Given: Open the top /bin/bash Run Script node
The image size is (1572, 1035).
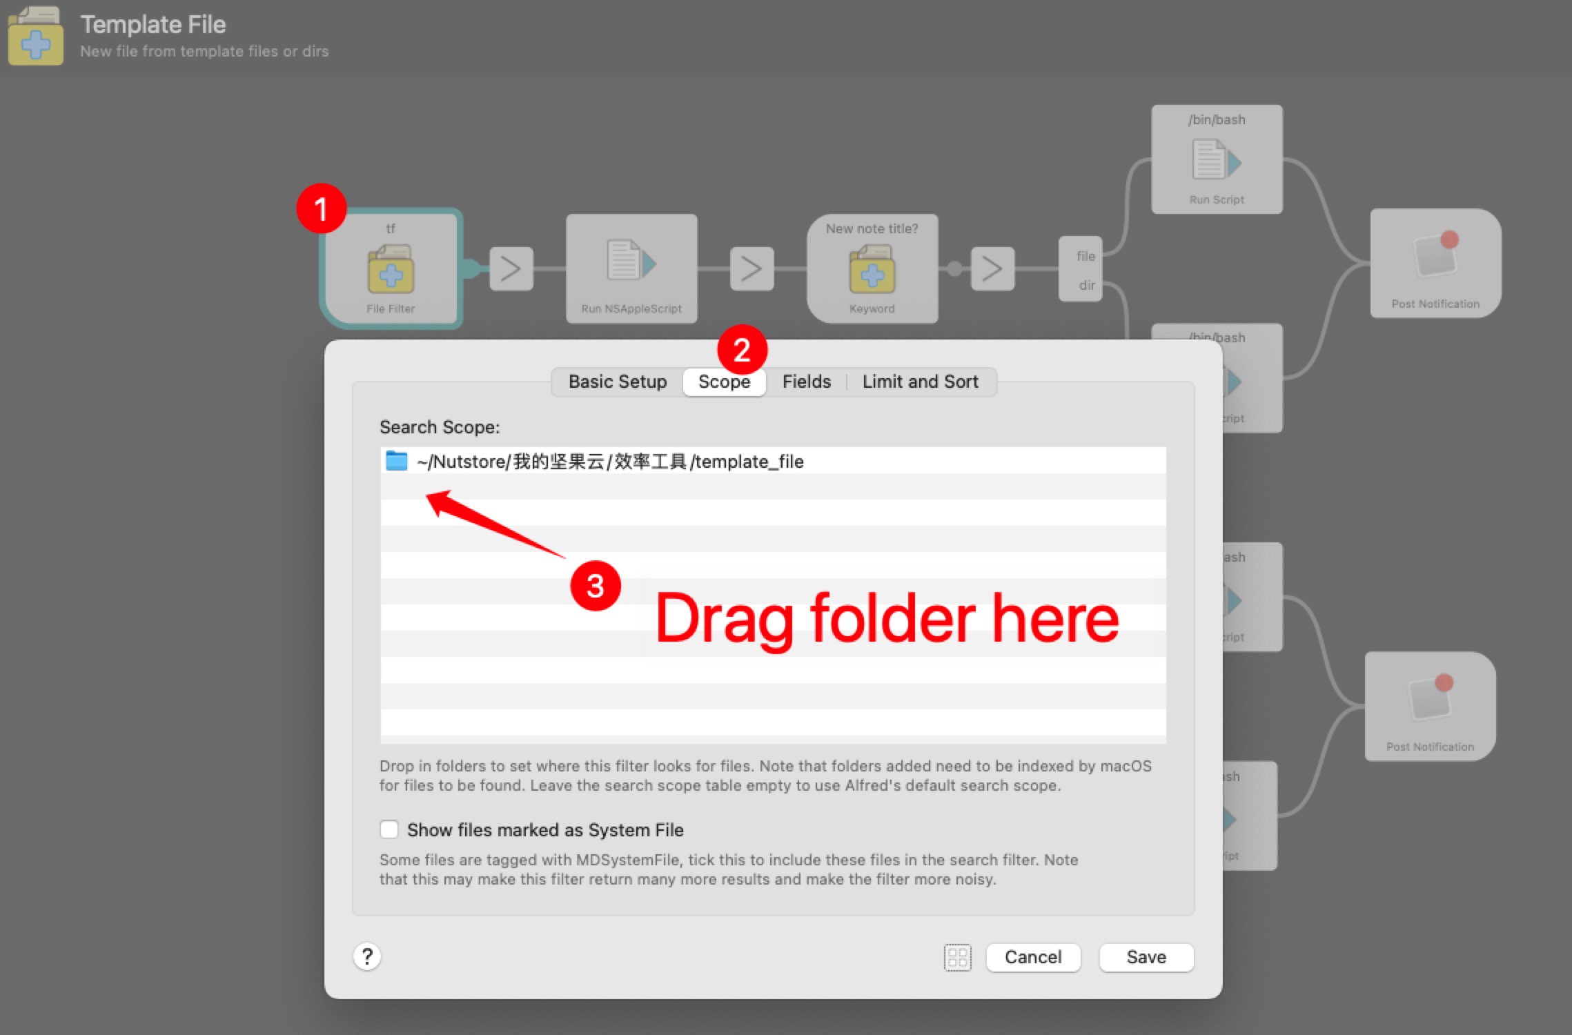Looking at the screenshot, I should pos(1216,159).
